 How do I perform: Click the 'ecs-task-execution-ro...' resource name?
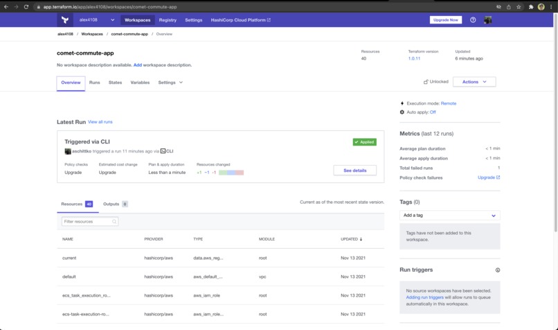[85, 314]
